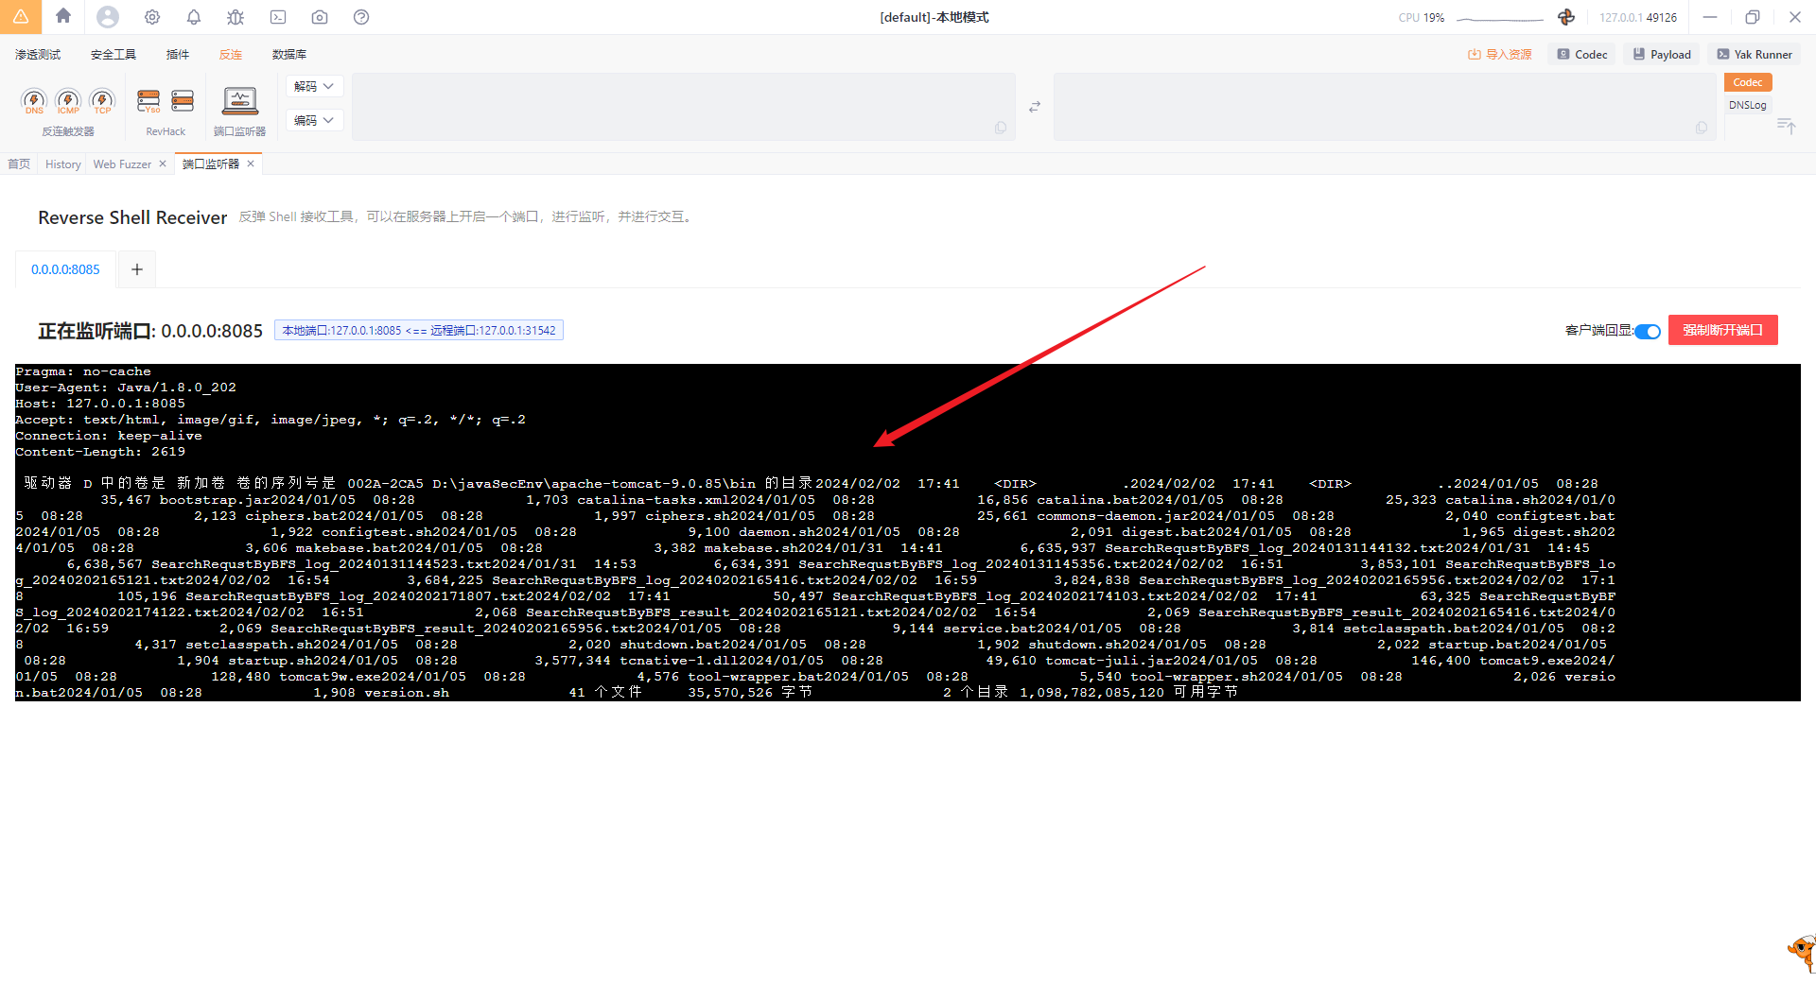This screenshot has height=983, width=1816.
Task: Open the user avatar profile
Action: coord(108,17)
